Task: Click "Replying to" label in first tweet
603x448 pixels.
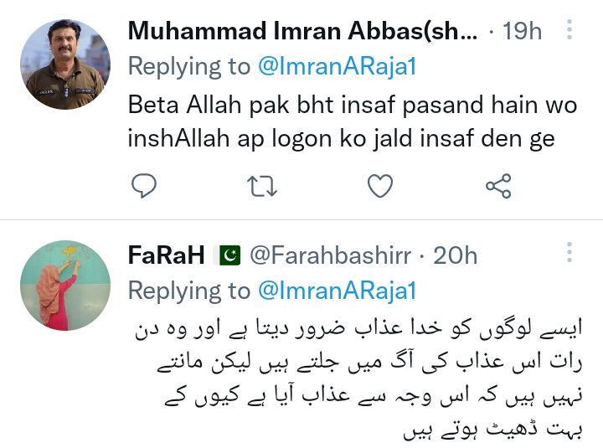Action: point(189,67)
